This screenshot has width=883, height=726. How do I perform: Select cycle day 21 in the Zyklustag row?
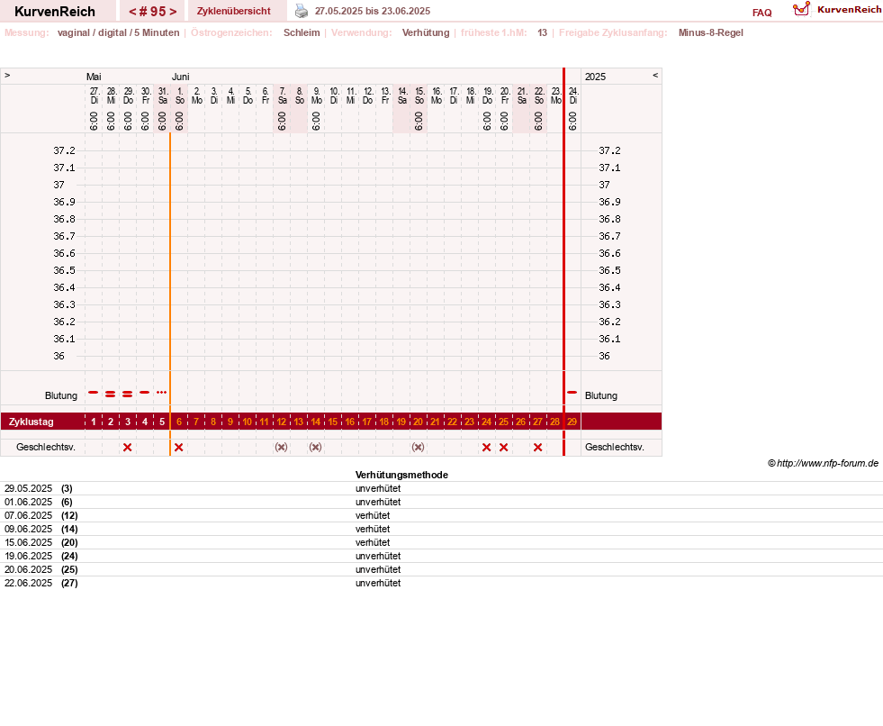(436, 422)
